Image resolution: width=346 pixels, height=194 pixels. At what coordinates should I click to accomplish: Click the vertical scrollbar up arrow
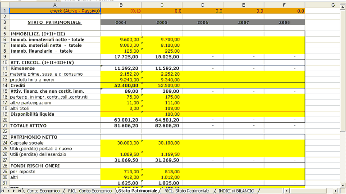pos(343,8)
